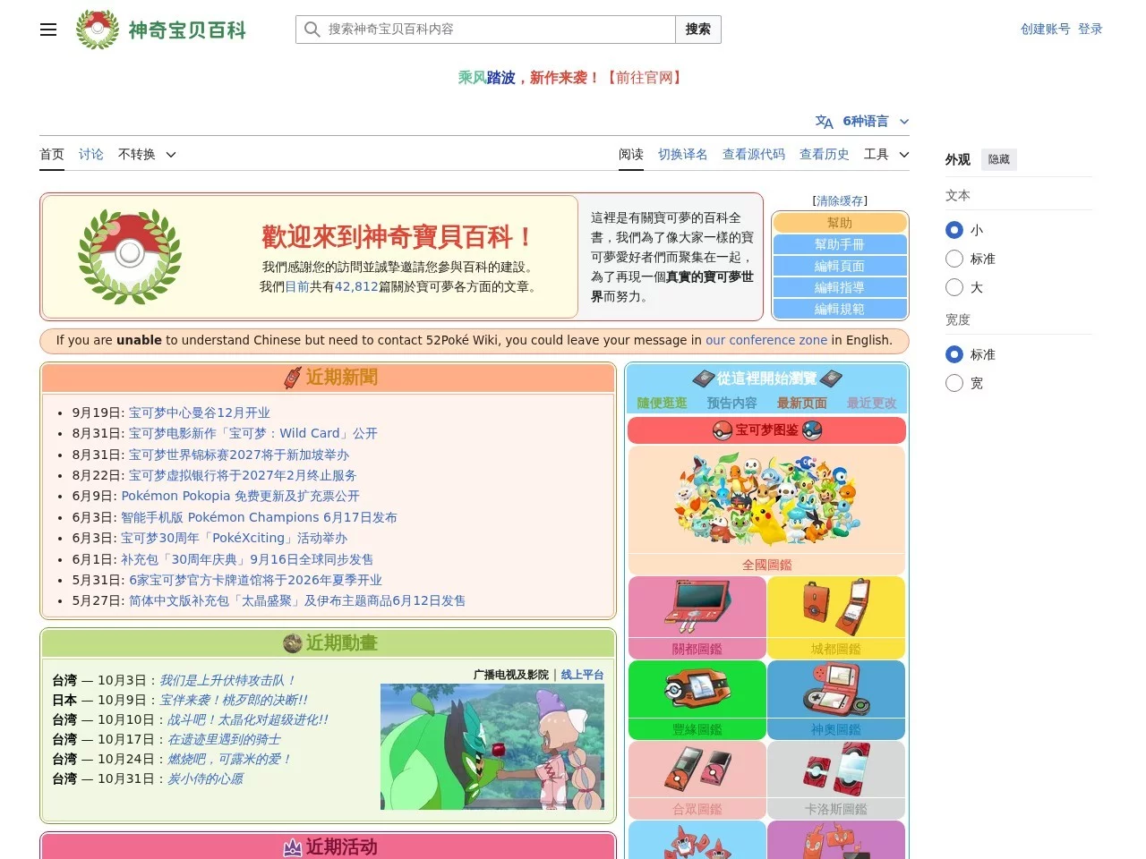Open news Pokémon Pokopia 免费更新及扩充票公开
Viewport: 1146px width, 859px height.
[x=241, y=496]
